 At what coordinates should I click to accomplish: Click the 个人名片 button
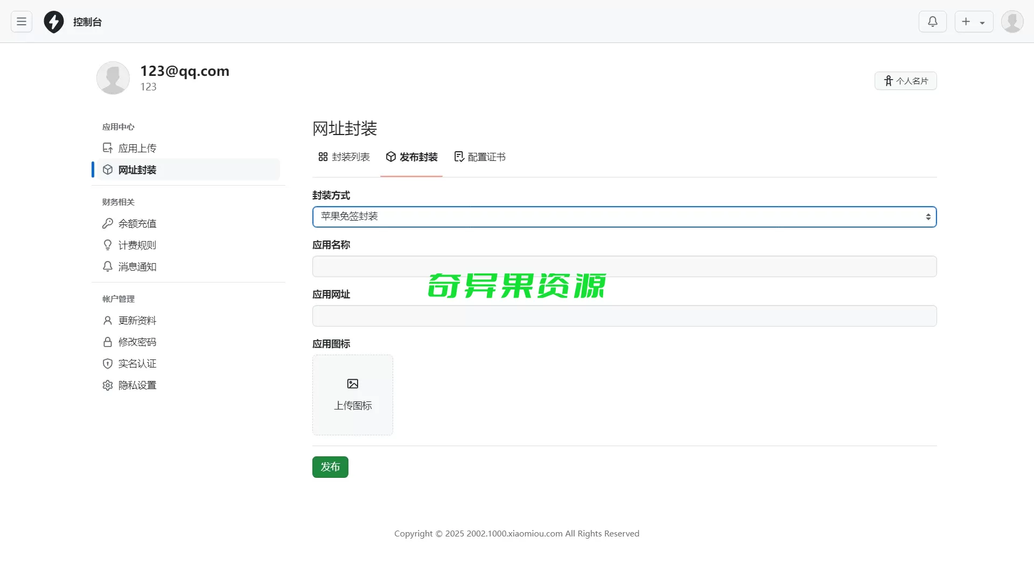click(x=906, y=80)
